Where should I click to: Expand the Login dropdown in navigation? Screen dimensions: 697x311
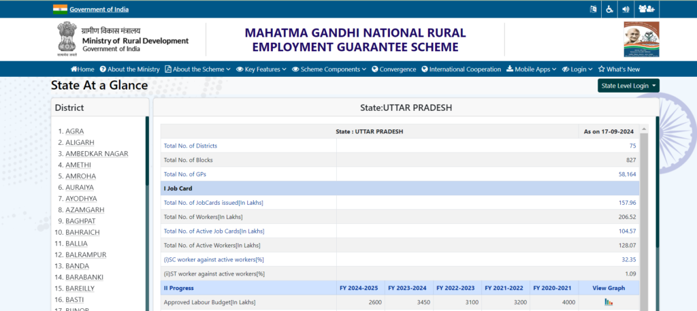pos(577,69)
